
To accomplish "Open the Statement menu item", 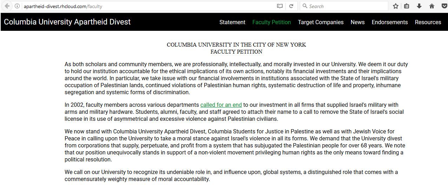I will tap(232, 22).
